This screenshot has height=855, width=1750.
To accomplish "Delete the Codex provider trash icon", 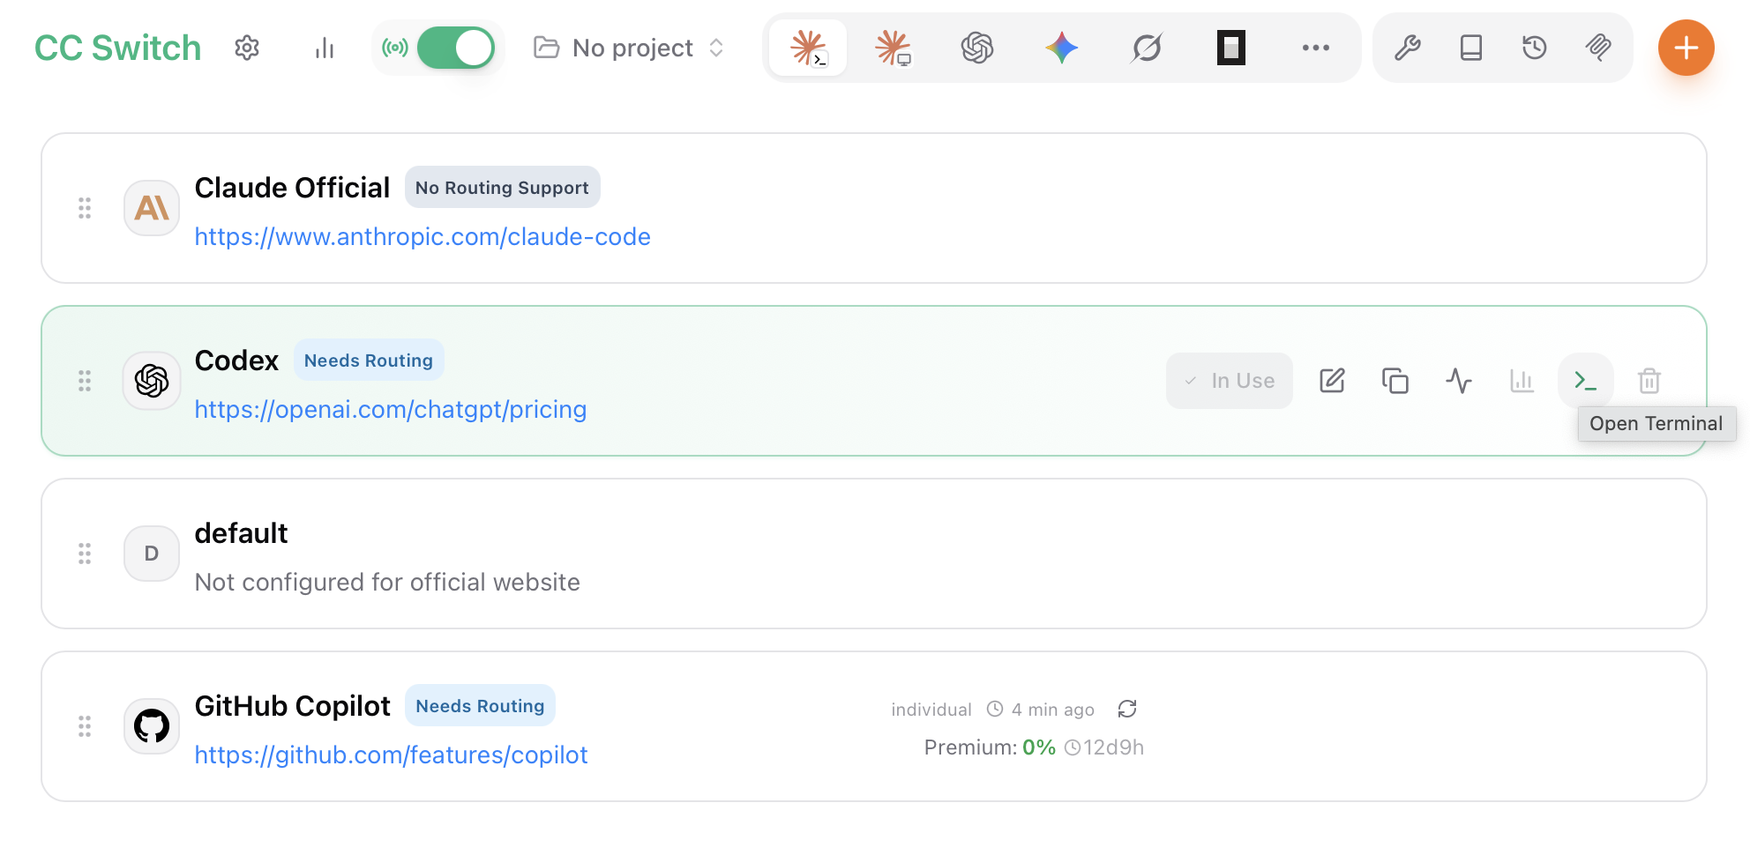I will pos(1649,381).
